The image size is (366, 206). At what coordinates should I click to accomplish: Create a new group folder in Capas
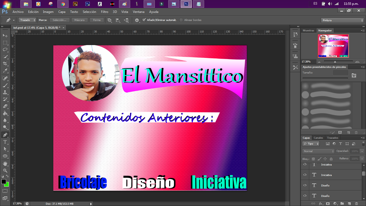coord(342,204)
